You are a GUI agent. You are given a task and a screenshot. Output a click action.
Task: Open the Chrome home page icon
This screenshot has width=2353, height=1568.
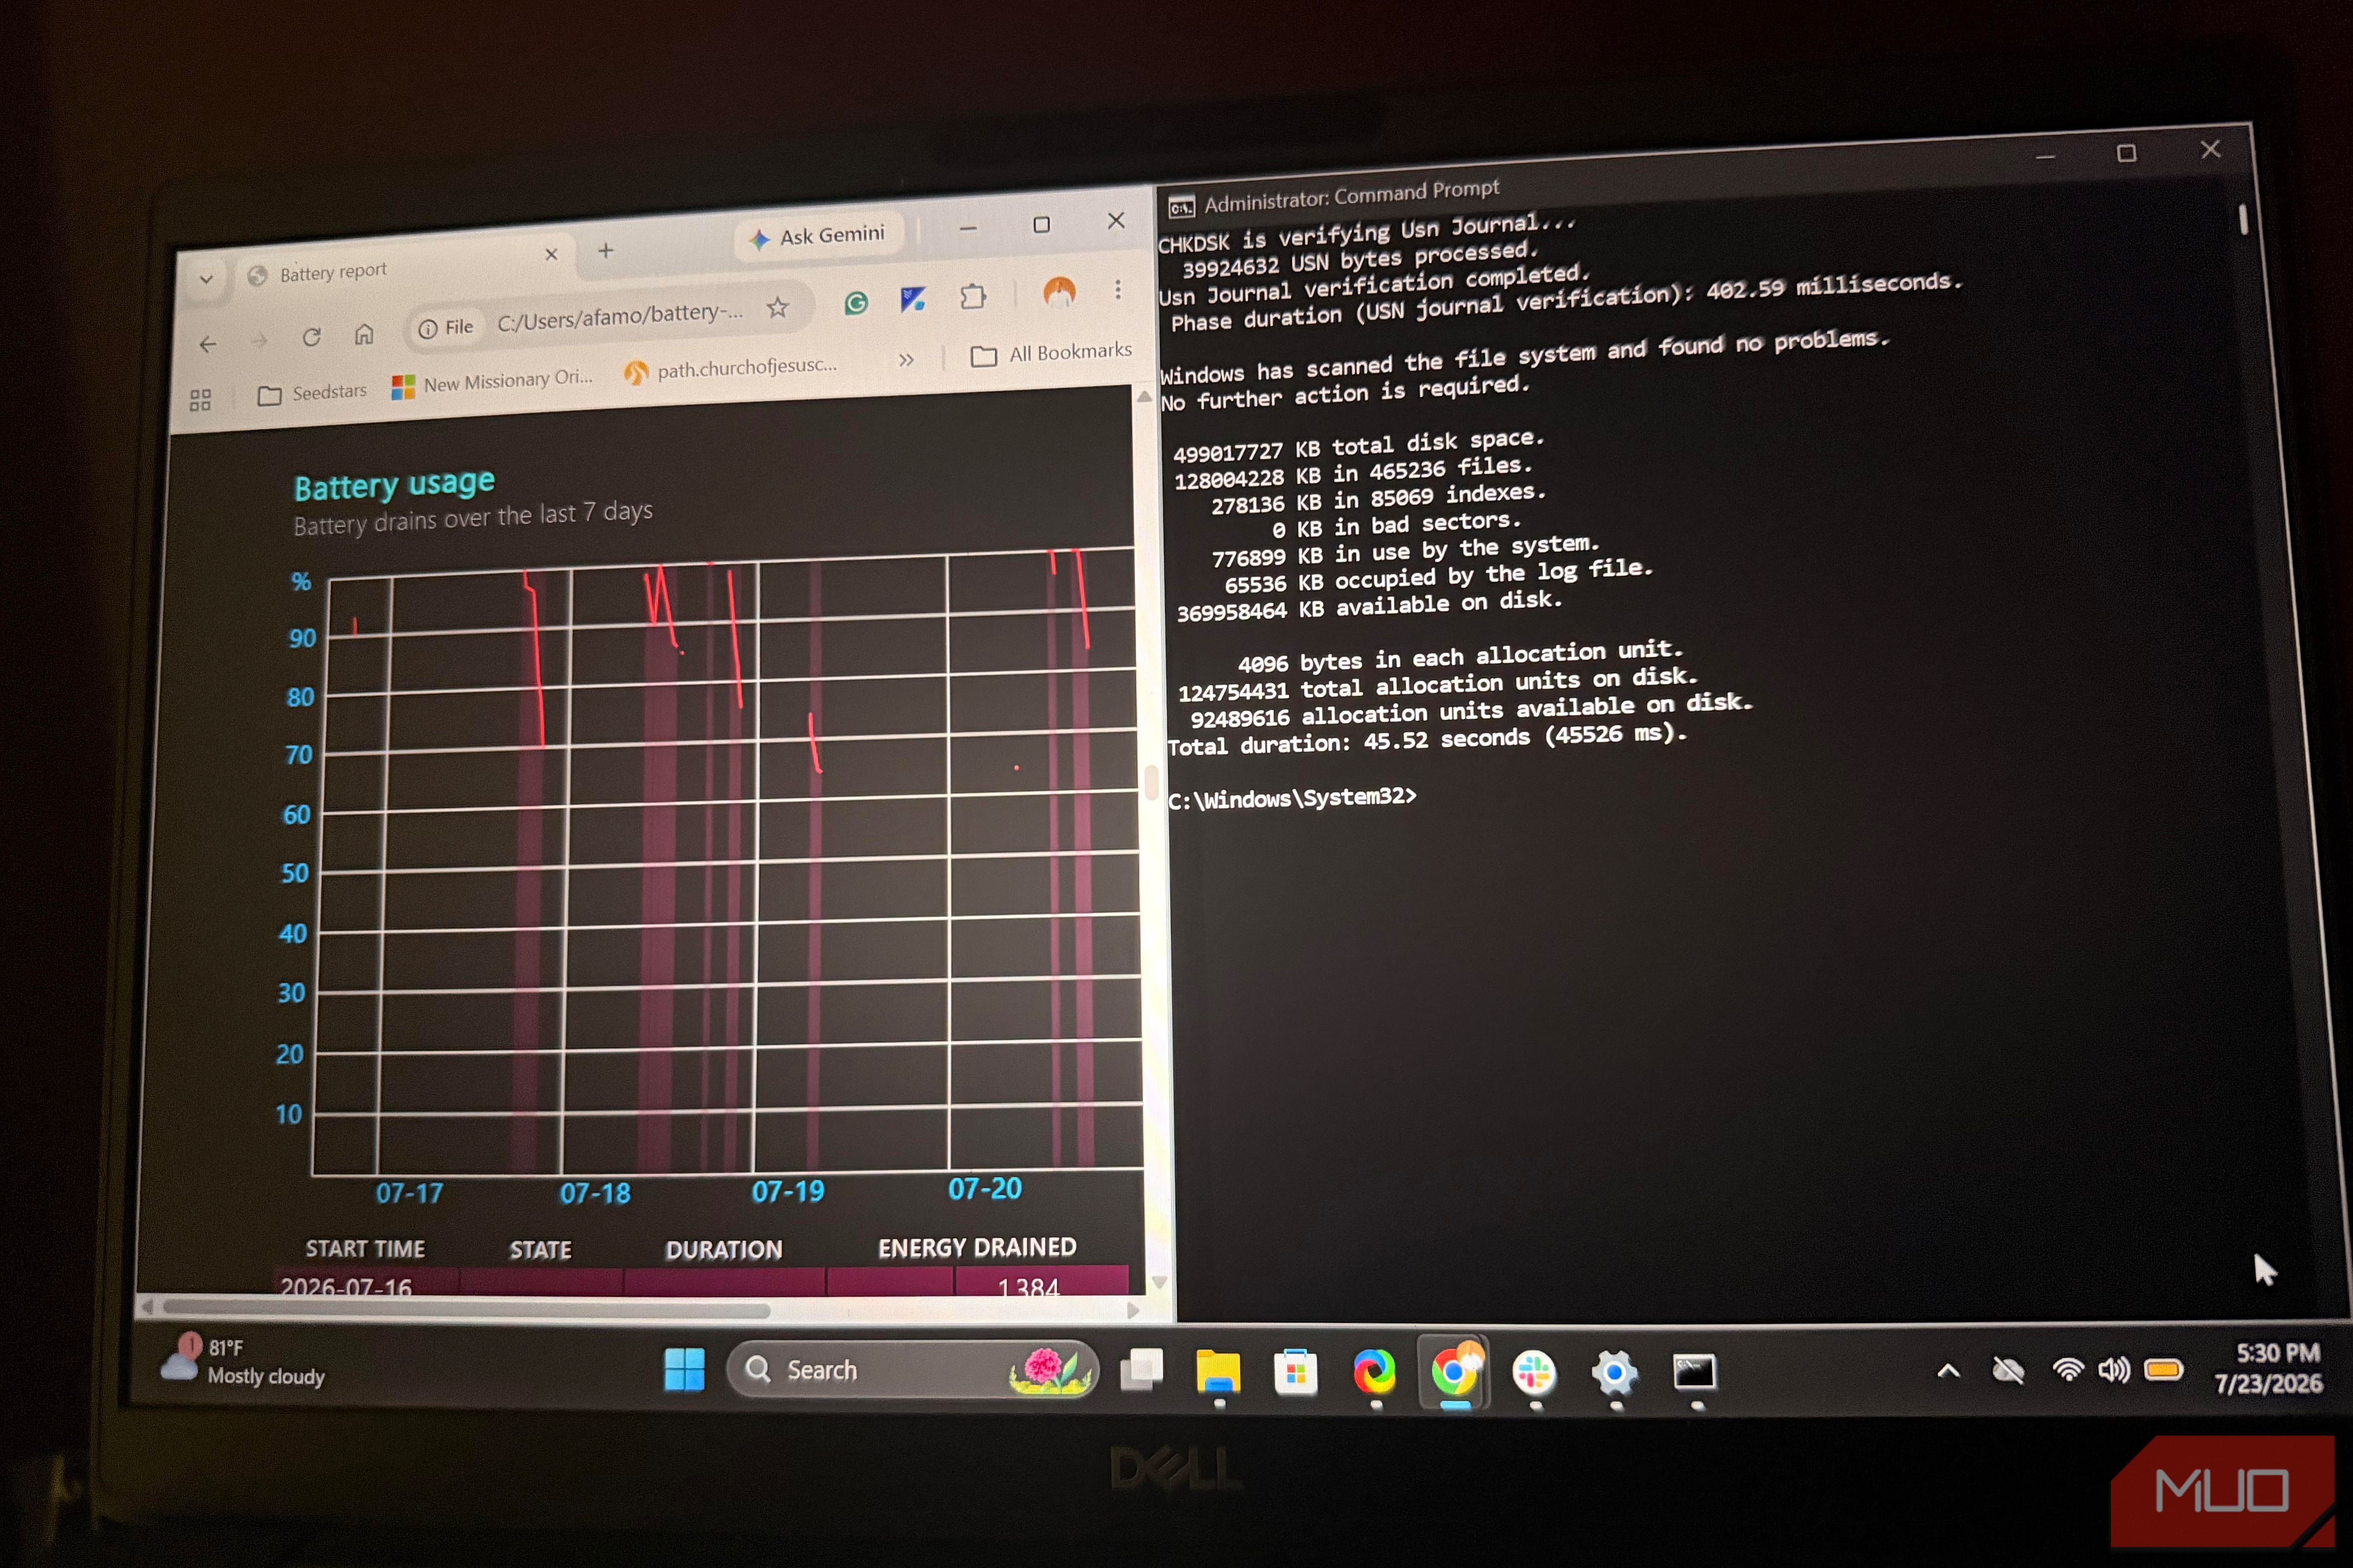364,334
